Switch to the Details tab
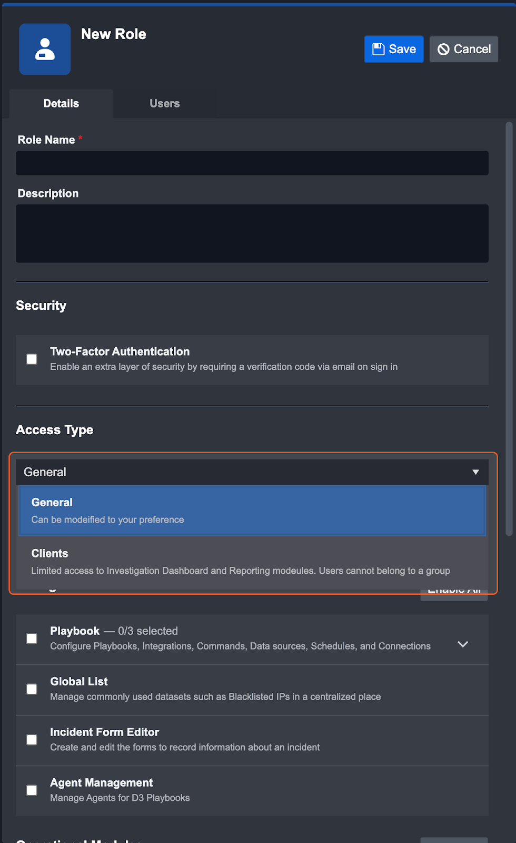 [x=61, y=103]
